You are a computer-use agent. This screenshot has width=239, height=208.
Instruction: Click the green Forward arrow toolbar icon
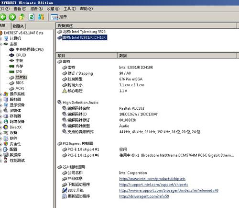click(x=12, y=17)
